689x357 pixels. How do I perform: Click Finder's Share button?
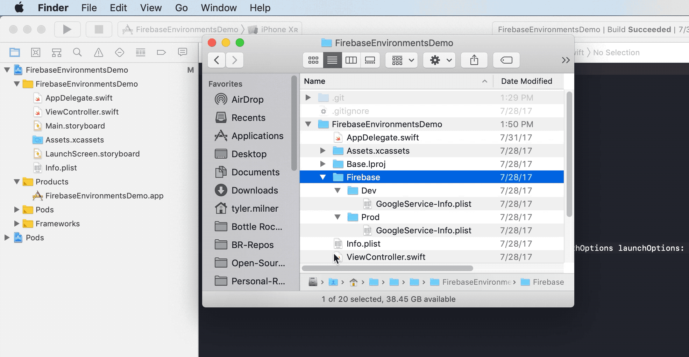[x=474, y=60]
